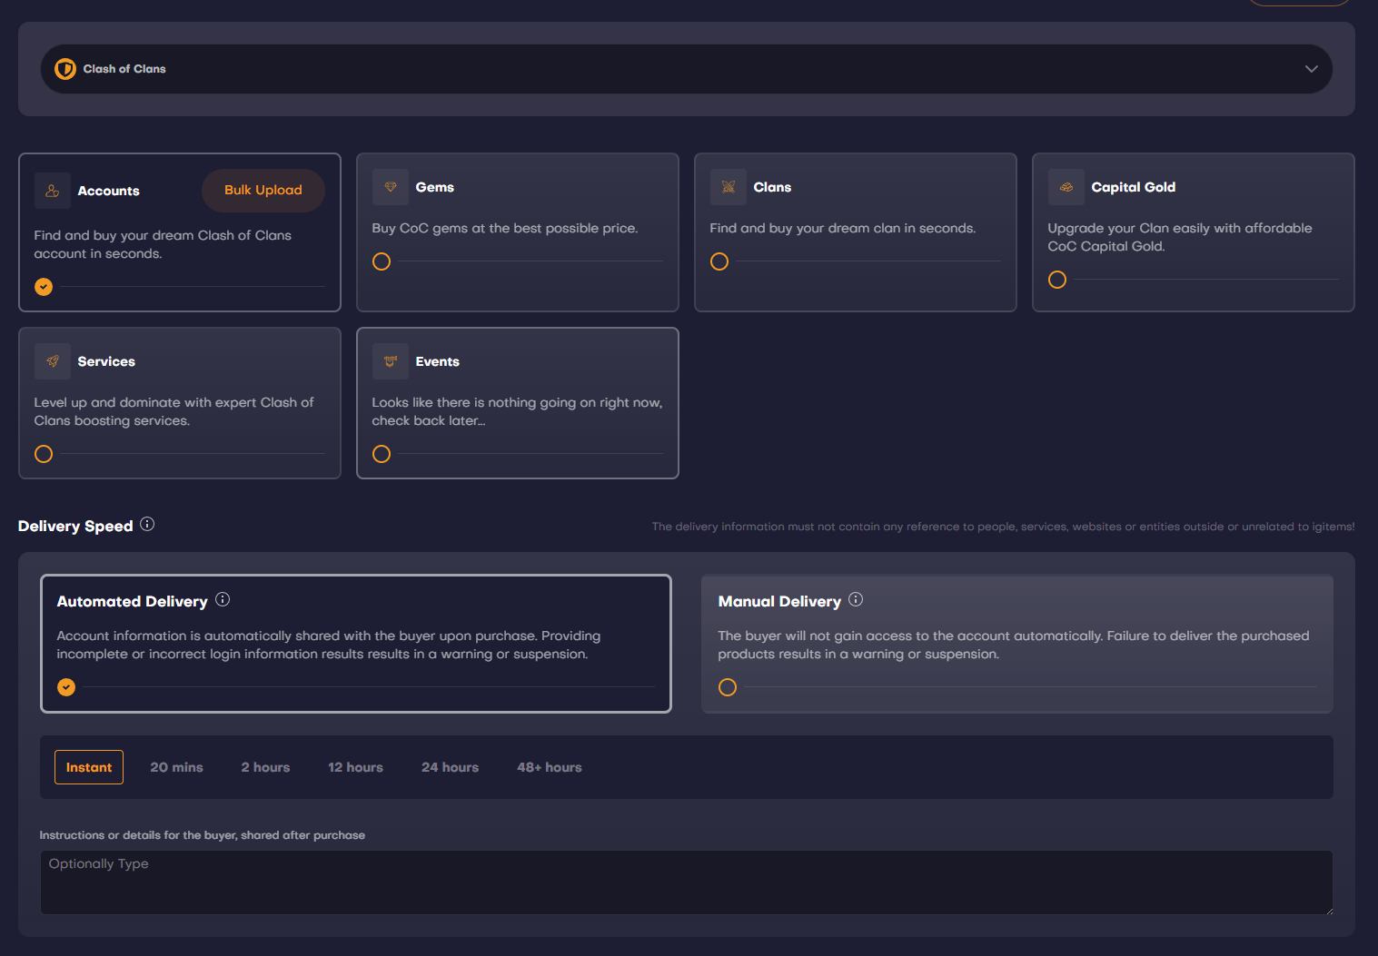1378x956 pixels.
Task: Click the Events trophy icon
Action: 391,361
